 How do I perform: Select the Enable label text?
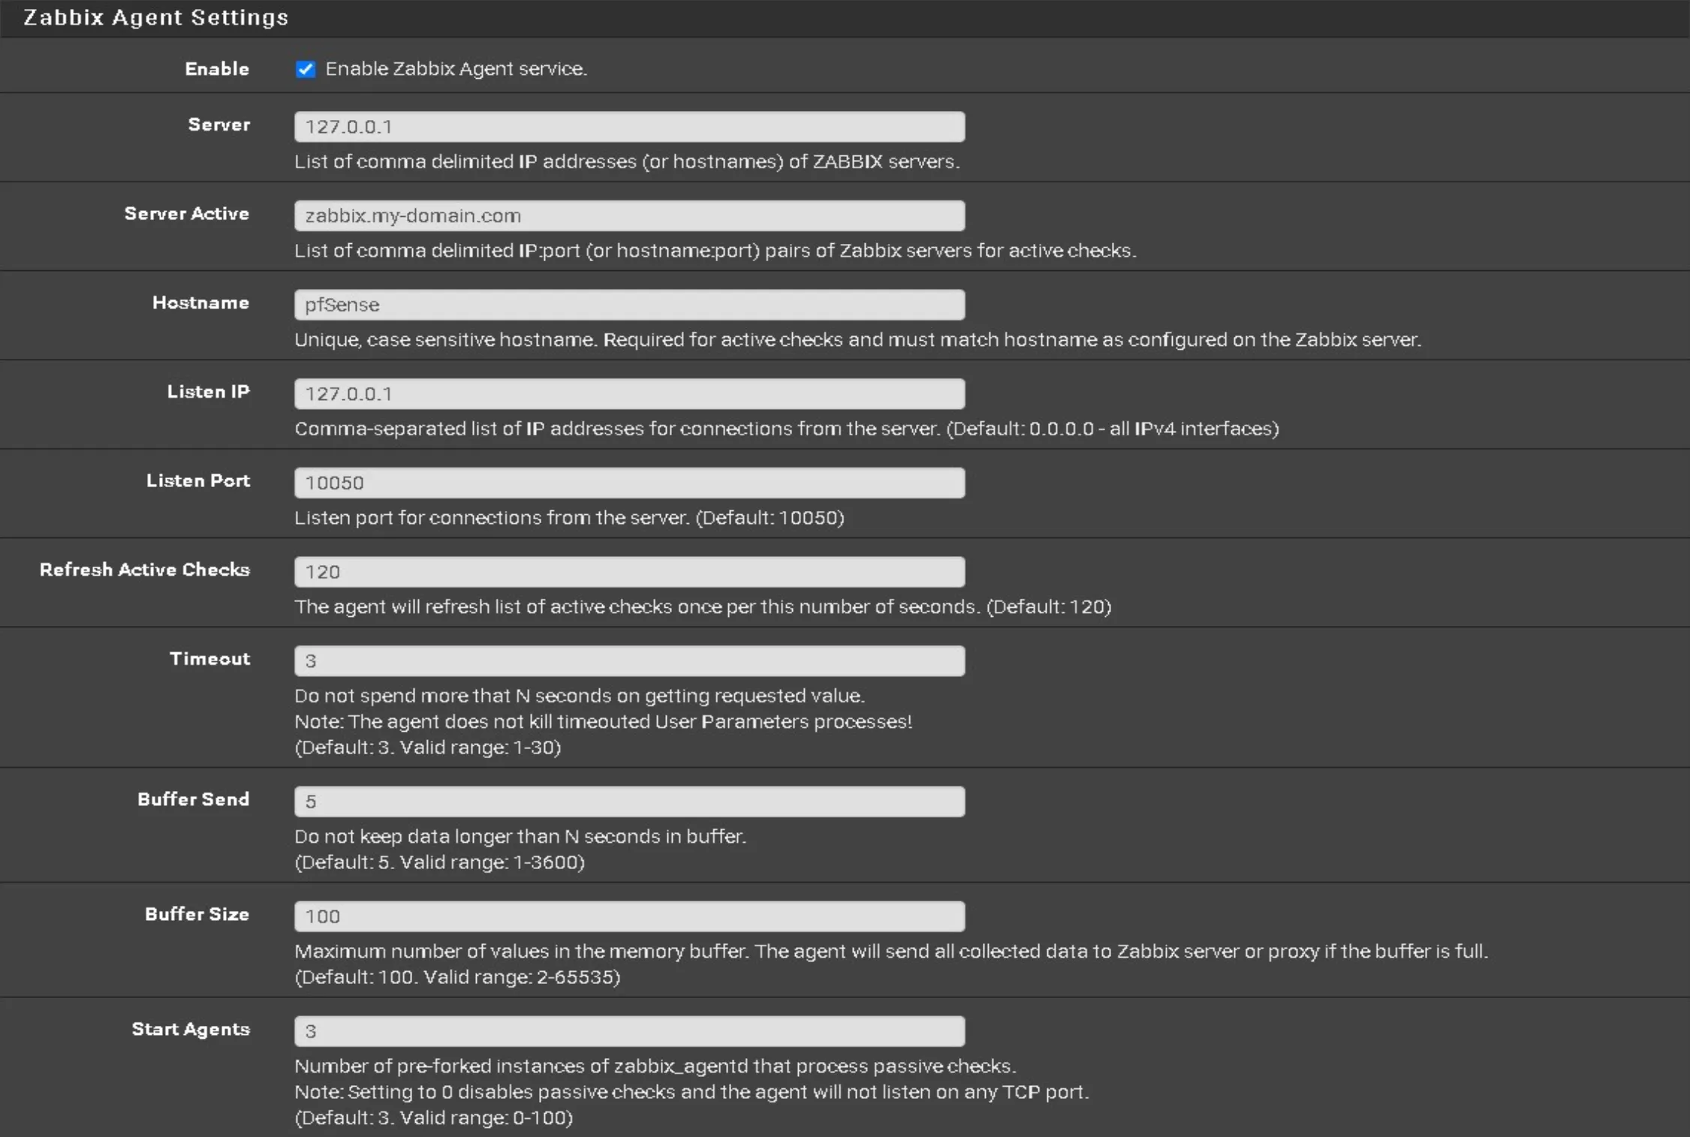tap(216, 69)
